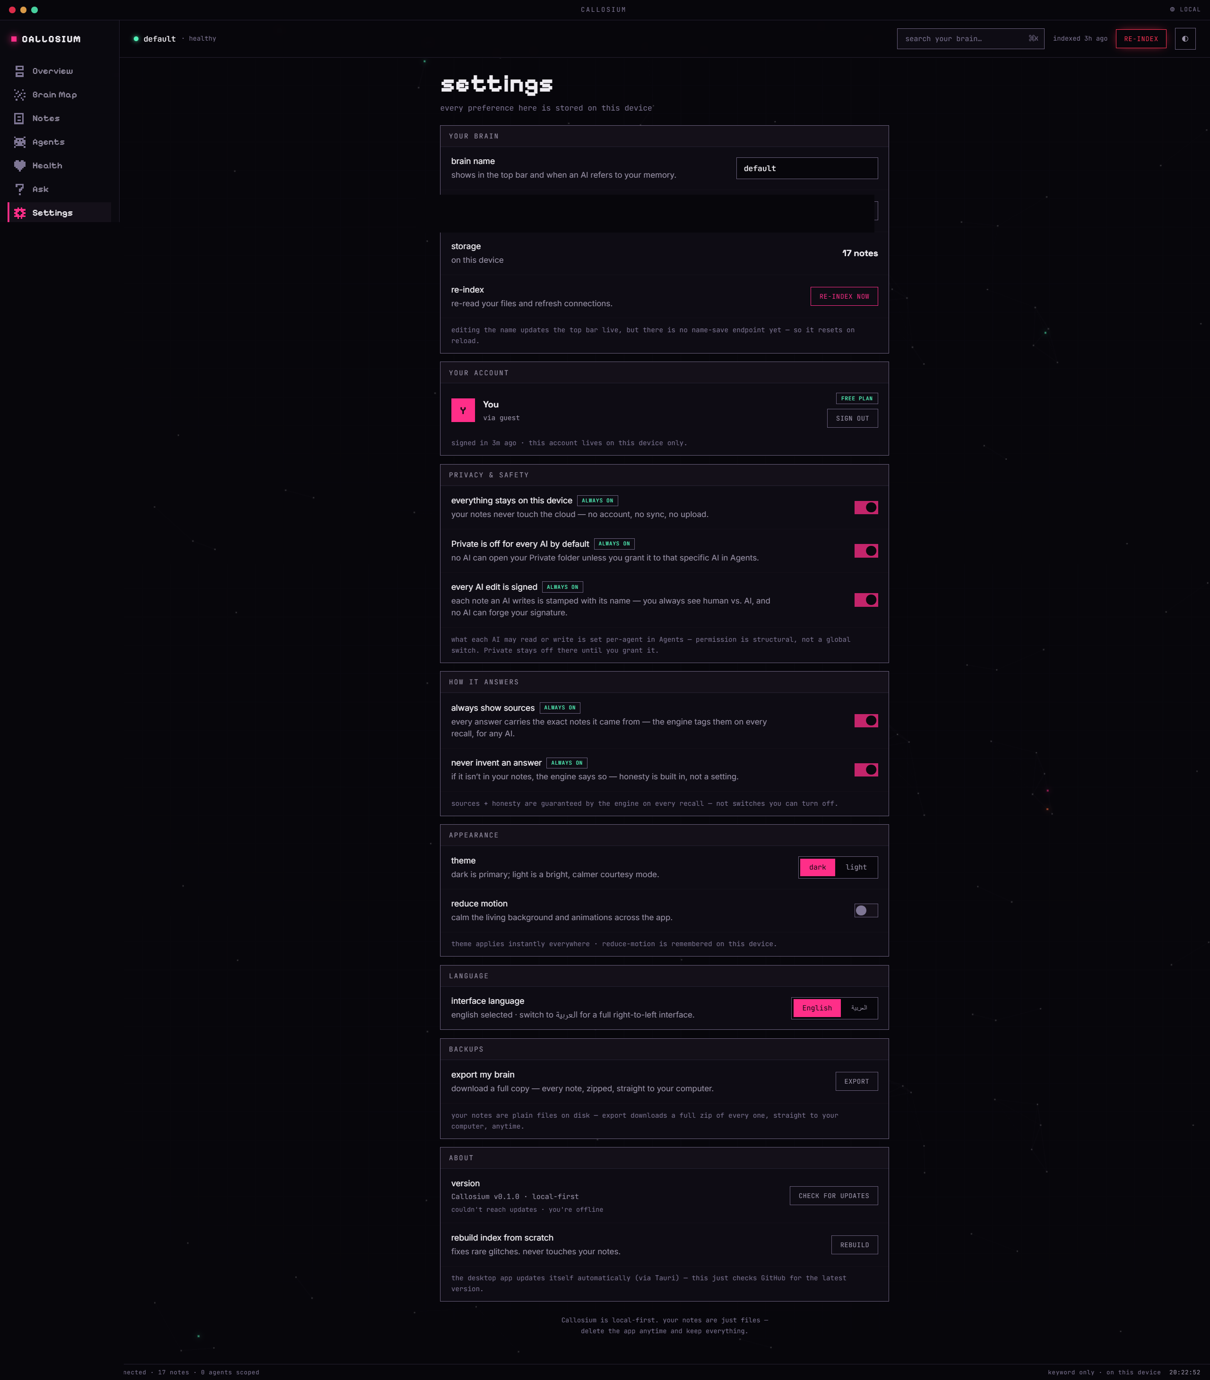Click RE-INDEX NOW button
This screenshot has width=1210, height=1380.
844,296
